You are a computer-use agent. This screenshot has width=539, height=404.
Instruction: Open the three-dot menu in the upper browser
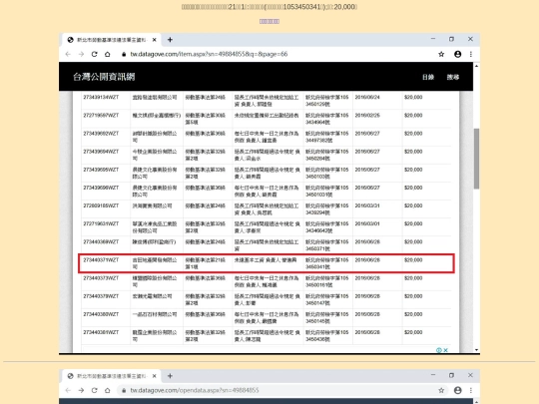(x=471, y=54)
